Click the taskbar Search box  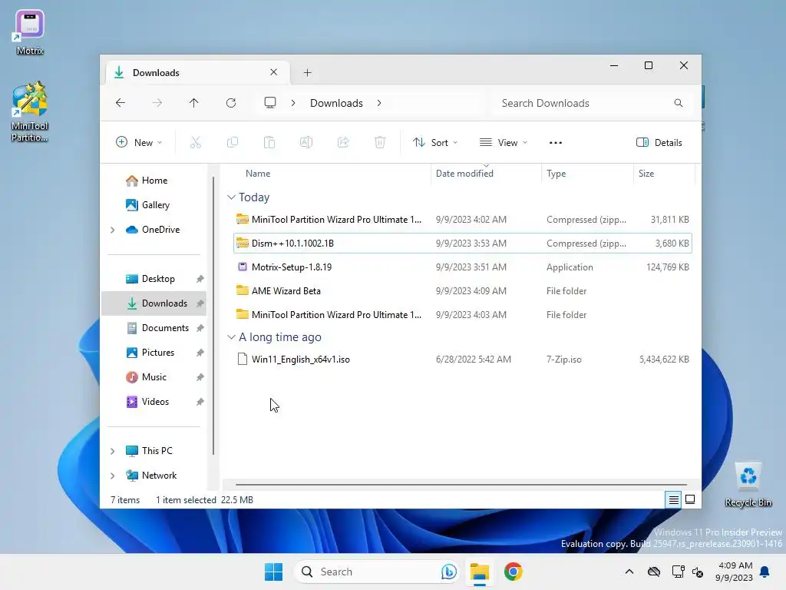(x=376, y=572)
